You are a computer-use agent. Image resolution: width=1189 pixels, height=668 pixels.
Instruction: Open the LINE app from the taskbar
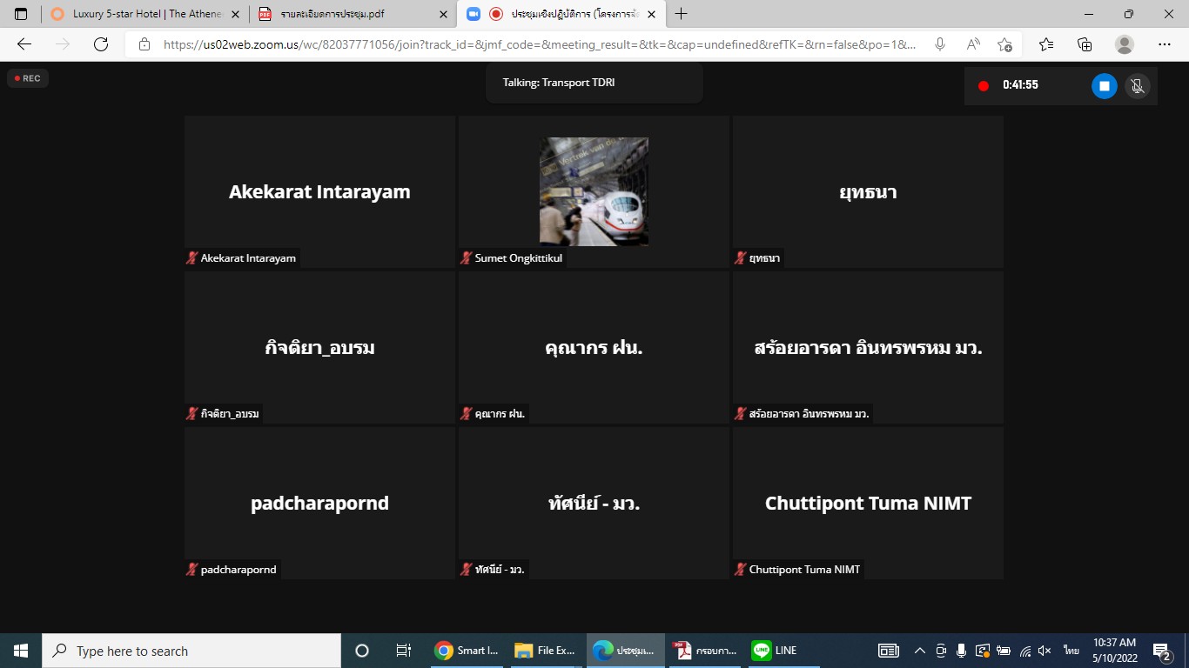click(775, 651)
